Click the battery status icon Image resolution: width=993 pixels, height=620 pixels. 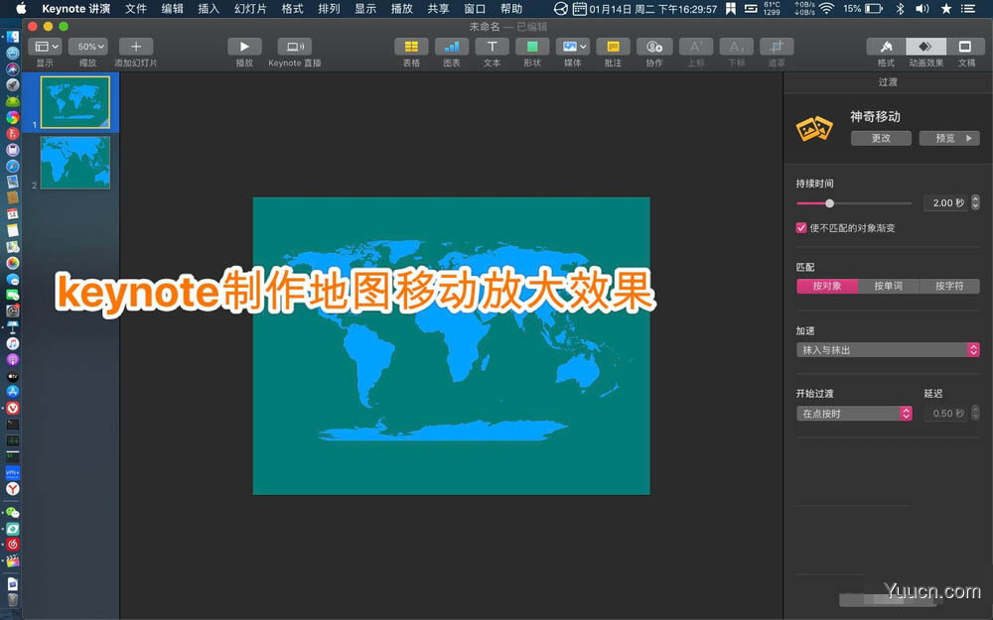(x=874, y=8)
